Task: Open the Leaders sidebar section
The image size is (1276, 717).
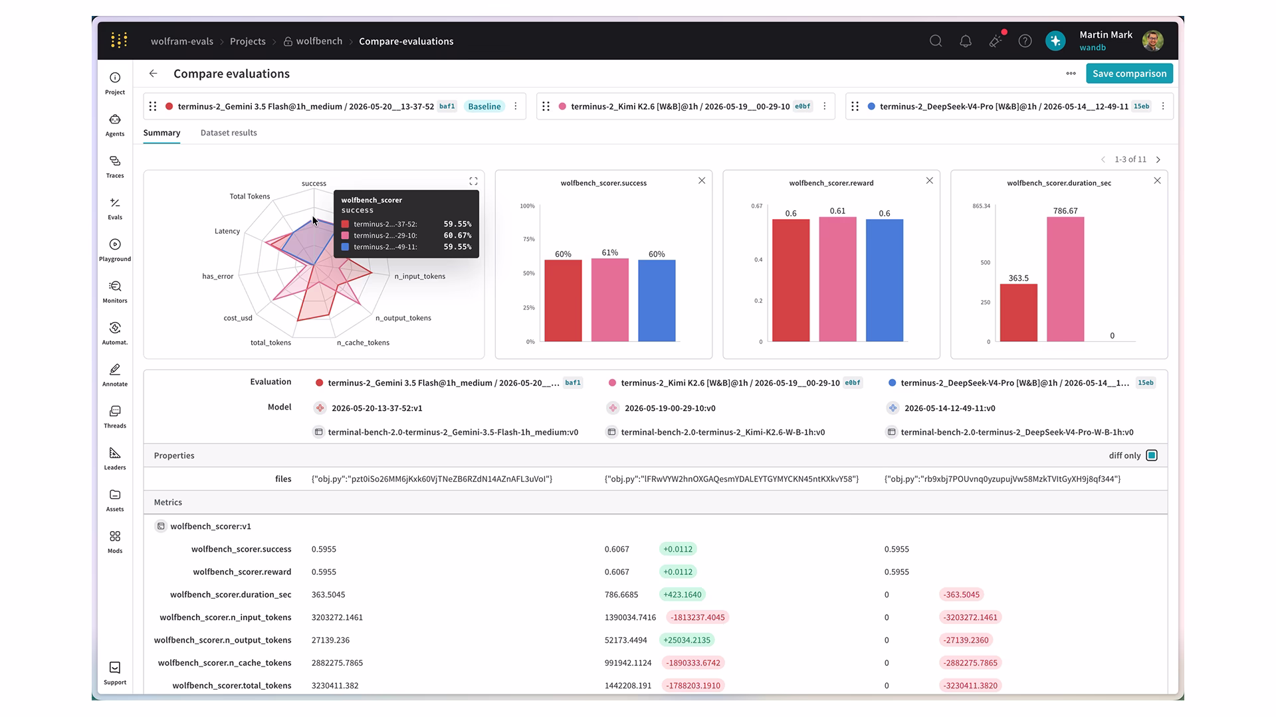Action: [x=115, y=459]
